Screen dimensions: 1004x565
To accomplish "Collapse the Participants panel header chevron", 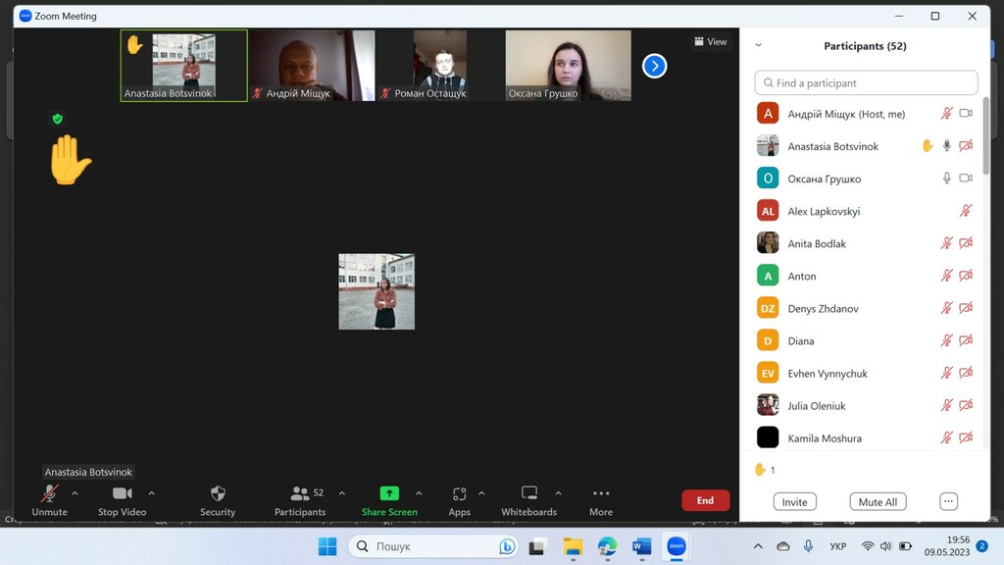I will click(758, 45).
